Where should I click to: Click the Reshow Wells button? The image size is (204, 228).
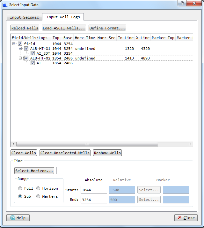coord(107,153)
